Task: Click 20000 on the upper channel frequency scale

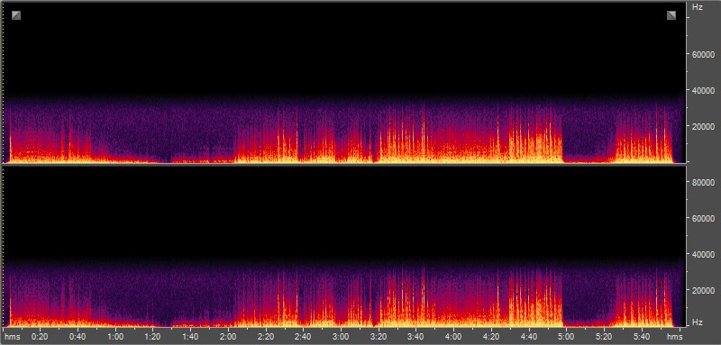Action: pos(703,126)
